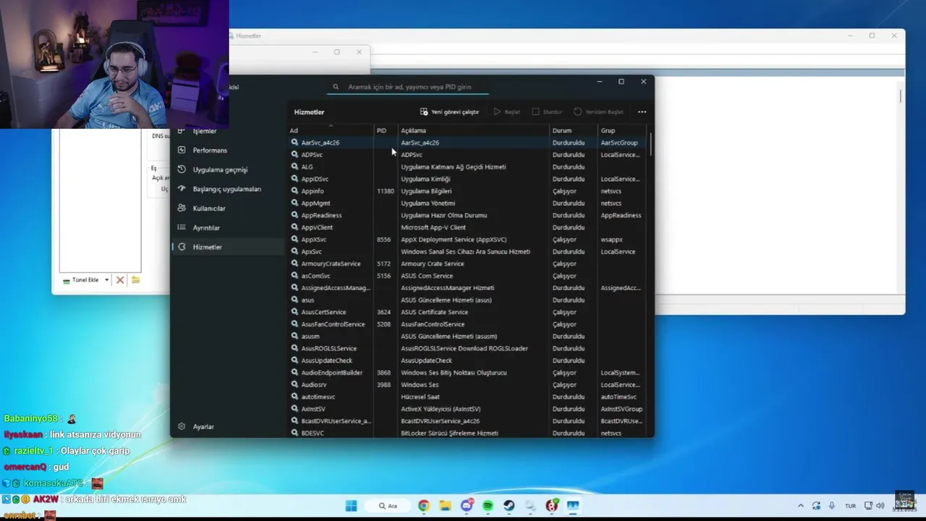Select the AppXSvc service name
The height and width of the screenshot is (521, 926).
click(314, 240)
